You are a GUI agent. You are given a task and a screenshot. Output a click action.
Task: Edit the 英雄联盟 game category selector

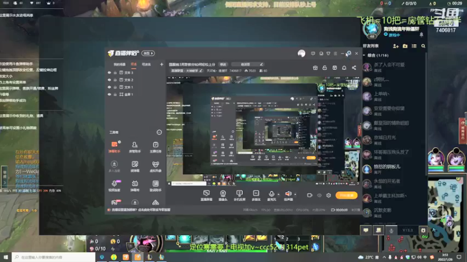[x=187, y=70]
